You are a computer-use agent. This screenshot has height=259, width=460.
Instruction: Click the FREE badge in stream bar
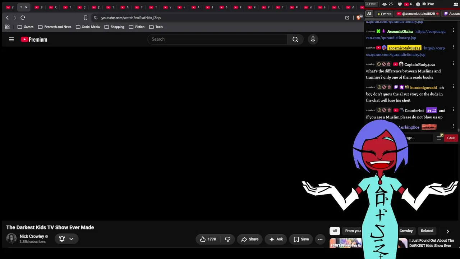pos(371,4)
